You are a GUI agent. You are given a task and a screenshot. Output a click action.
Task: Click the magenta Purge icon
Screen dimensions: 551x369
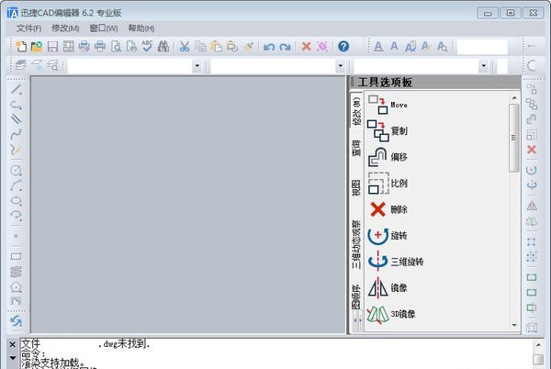coord(322,46)
